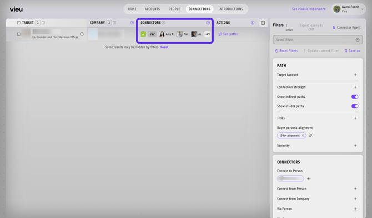372x218 pixels.
Task: Add another Connect to Person entry
Action: pos(308,179)
